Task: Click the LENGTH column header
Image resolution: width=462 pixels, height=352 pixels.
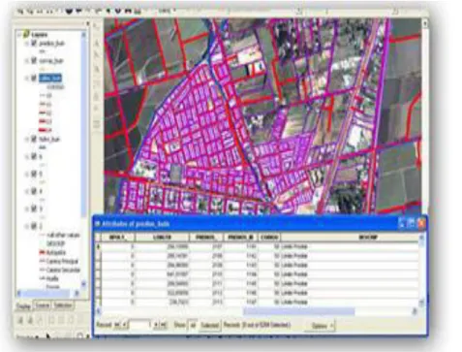Action: pyautogui.click(x=162, y=238)
